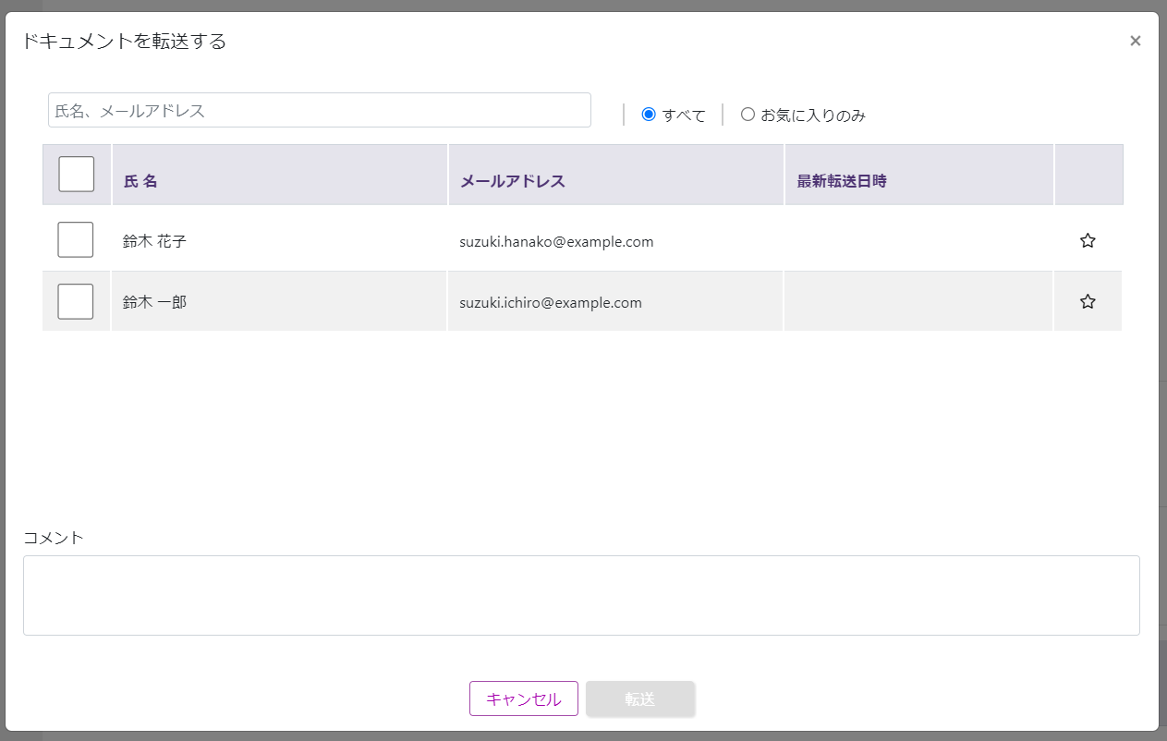
Task: Switch filter to お気に入りのみ
Action: pyautogui.click(x=748, y=115)
